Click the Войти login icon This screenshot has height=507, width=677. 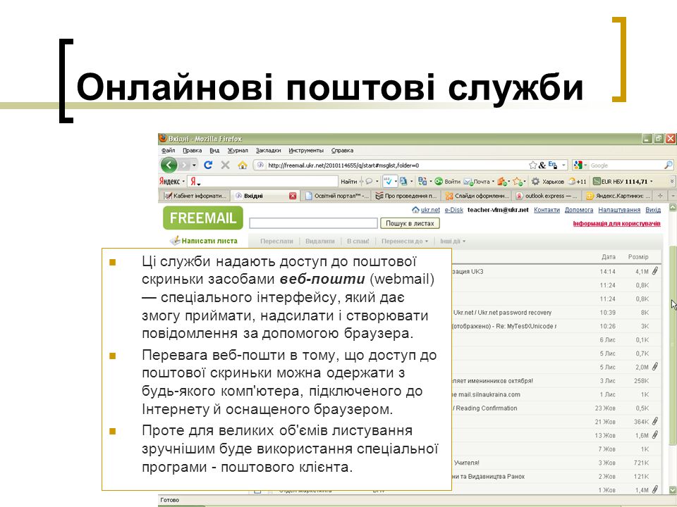point(447,182)
